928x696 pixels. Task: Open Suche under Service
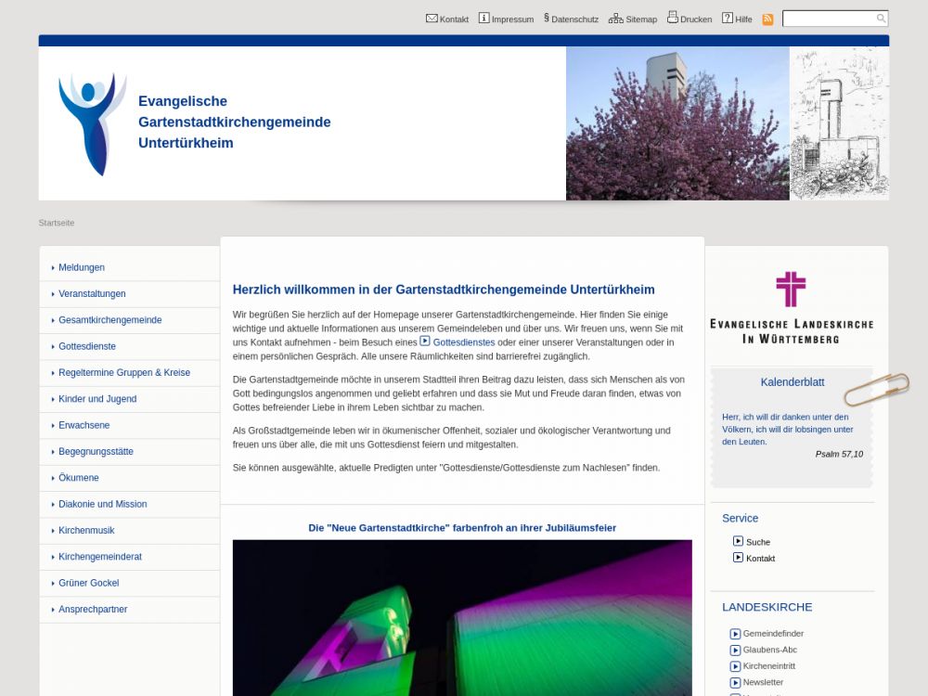click(x=757, y=542)
